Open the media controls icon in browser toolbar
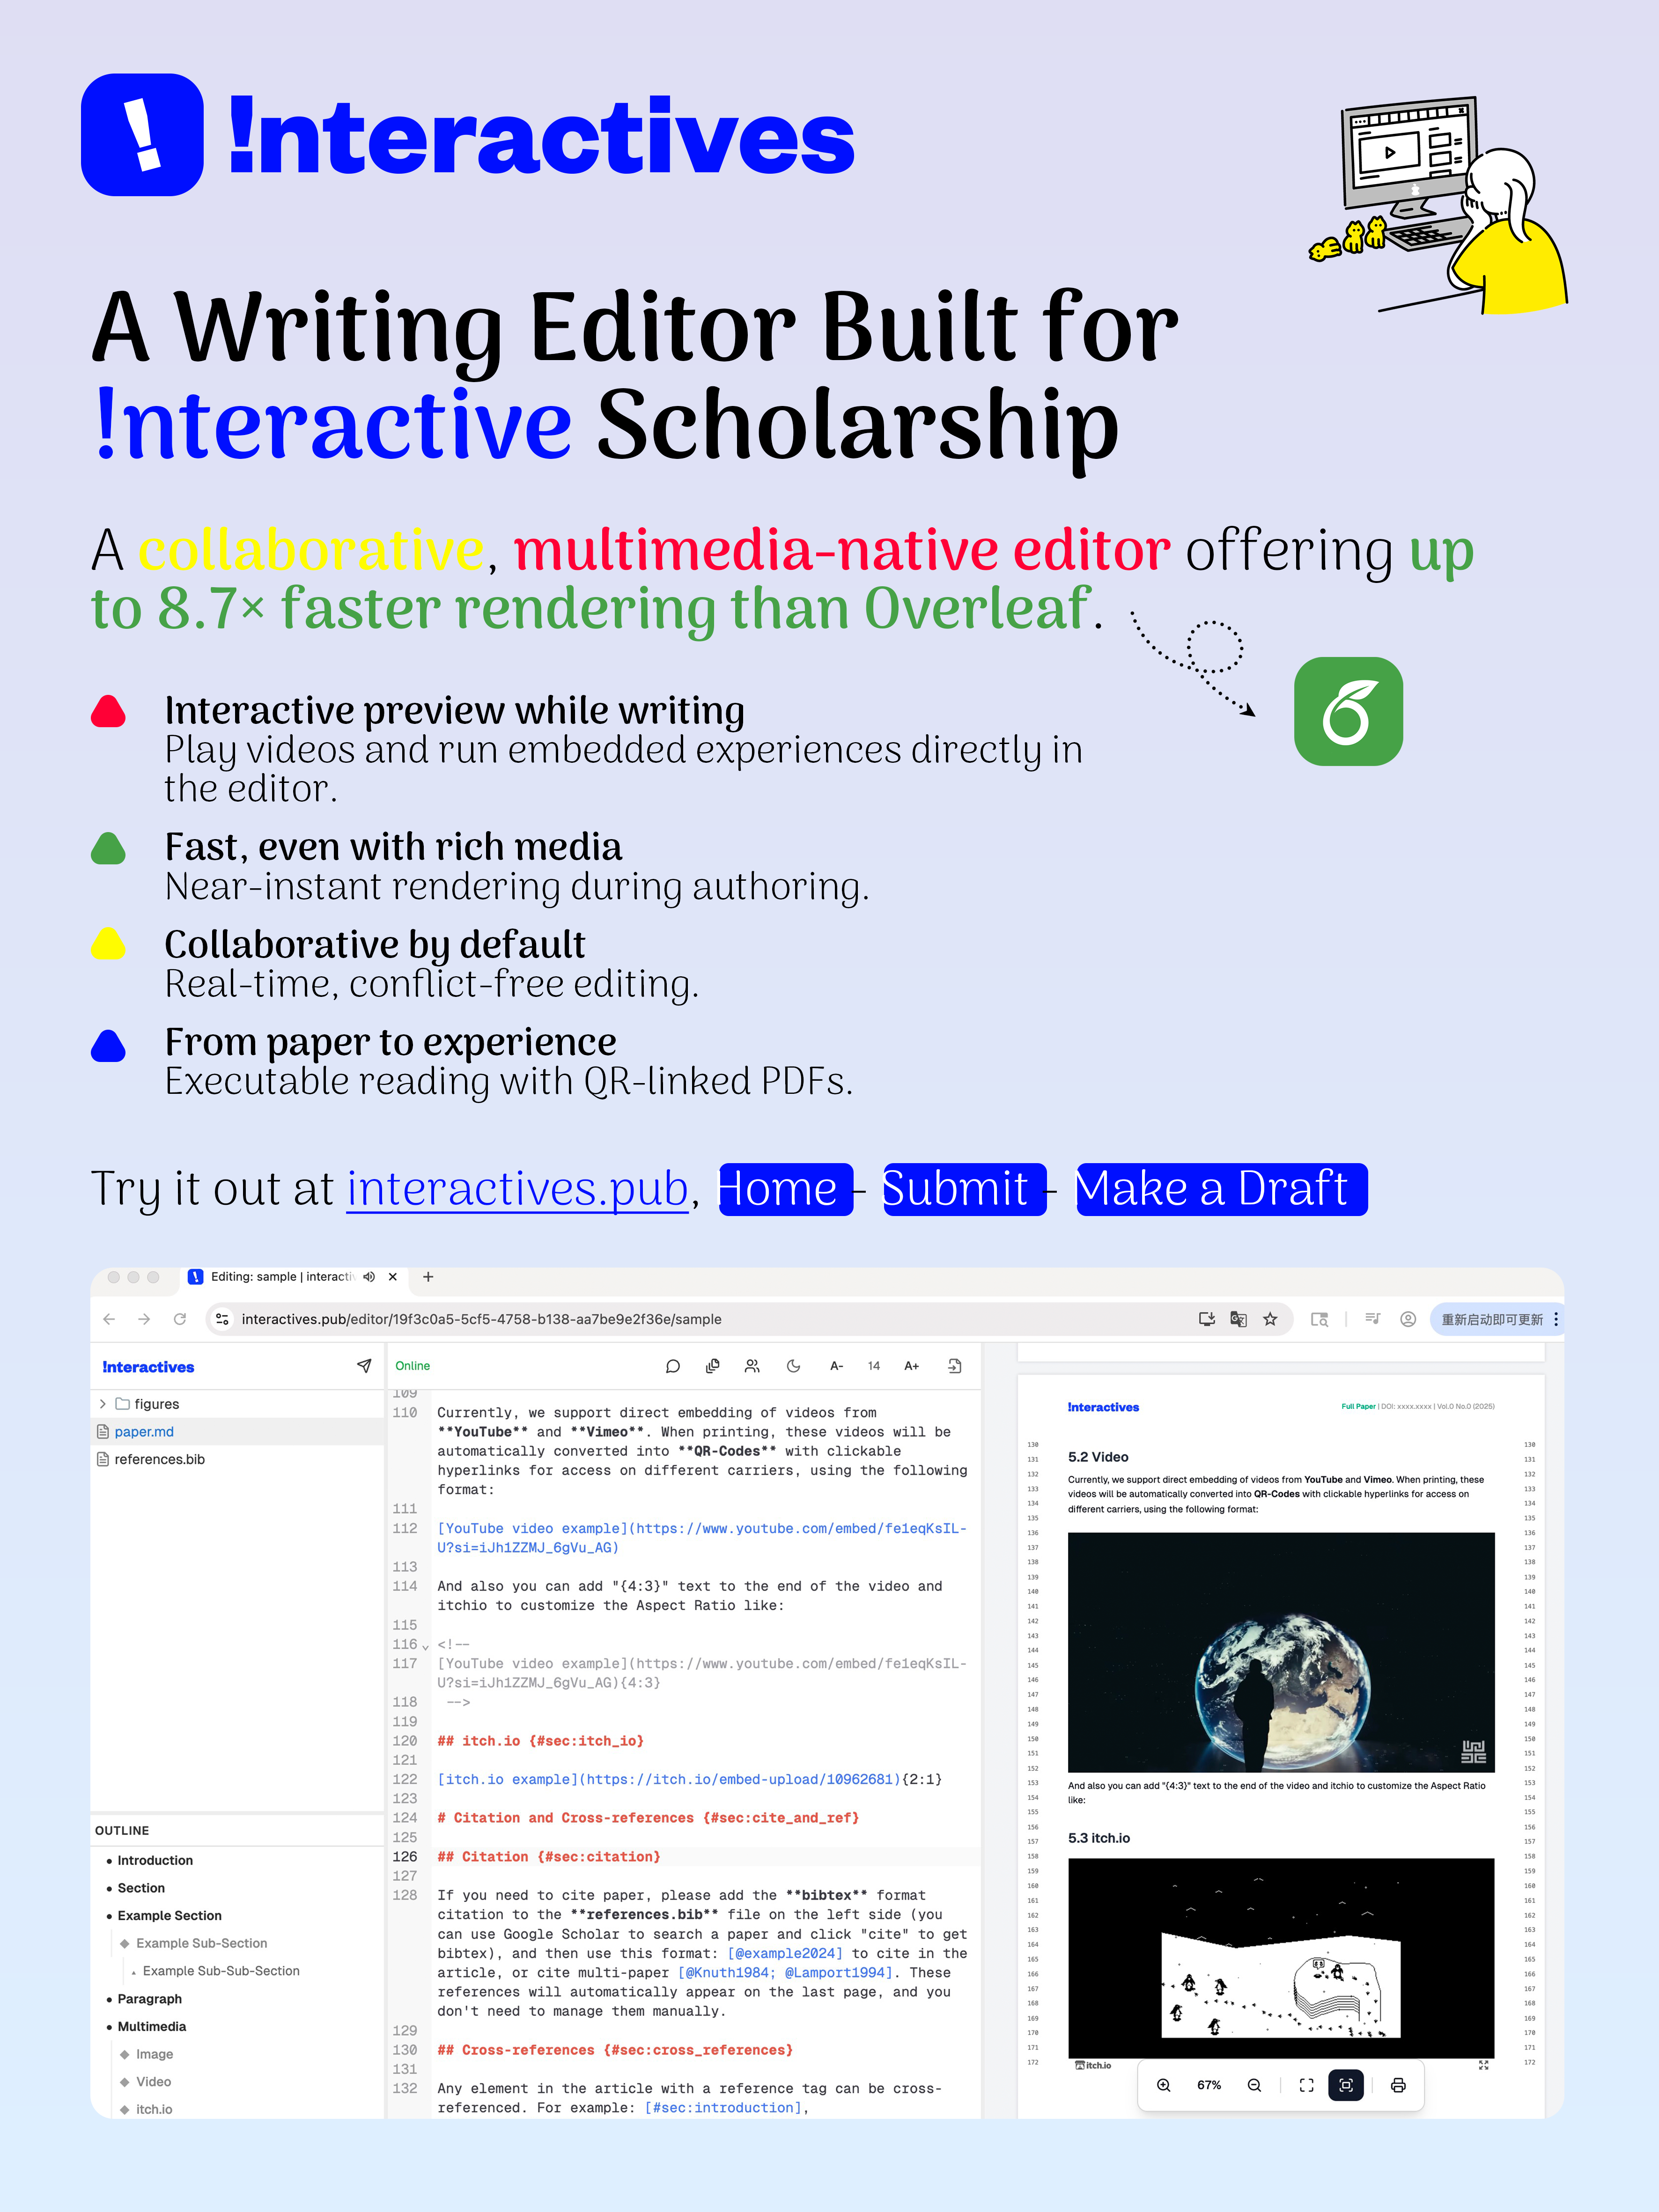 point(1373,1319)
